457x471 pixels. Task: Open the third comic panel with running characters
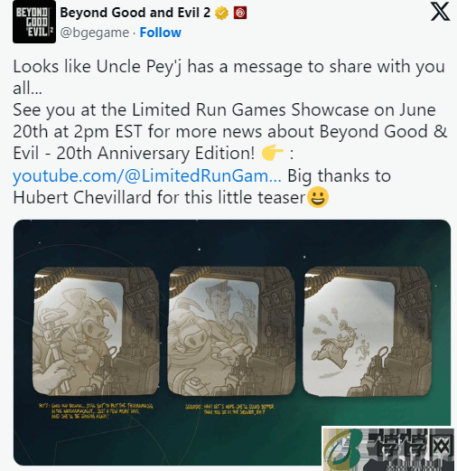(x=367, y=331)
